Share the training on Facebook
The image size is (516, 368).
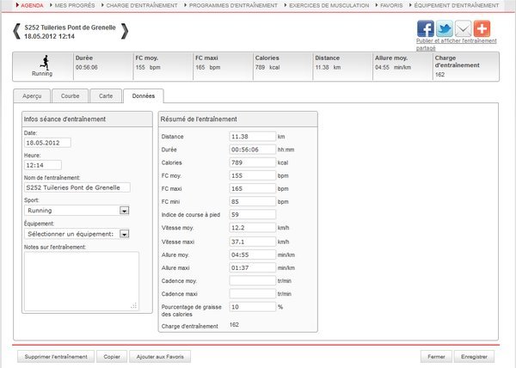[x=425, y=28]
